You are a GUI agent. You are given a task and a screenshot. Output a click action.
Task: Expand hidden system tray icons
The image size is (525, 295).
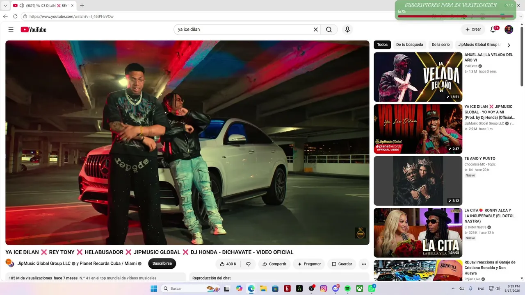(x=453, y=288)
